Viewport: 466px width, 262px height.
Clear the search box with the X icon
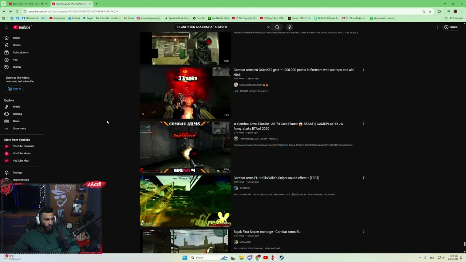pyautogui.click(x=268, y=27)
